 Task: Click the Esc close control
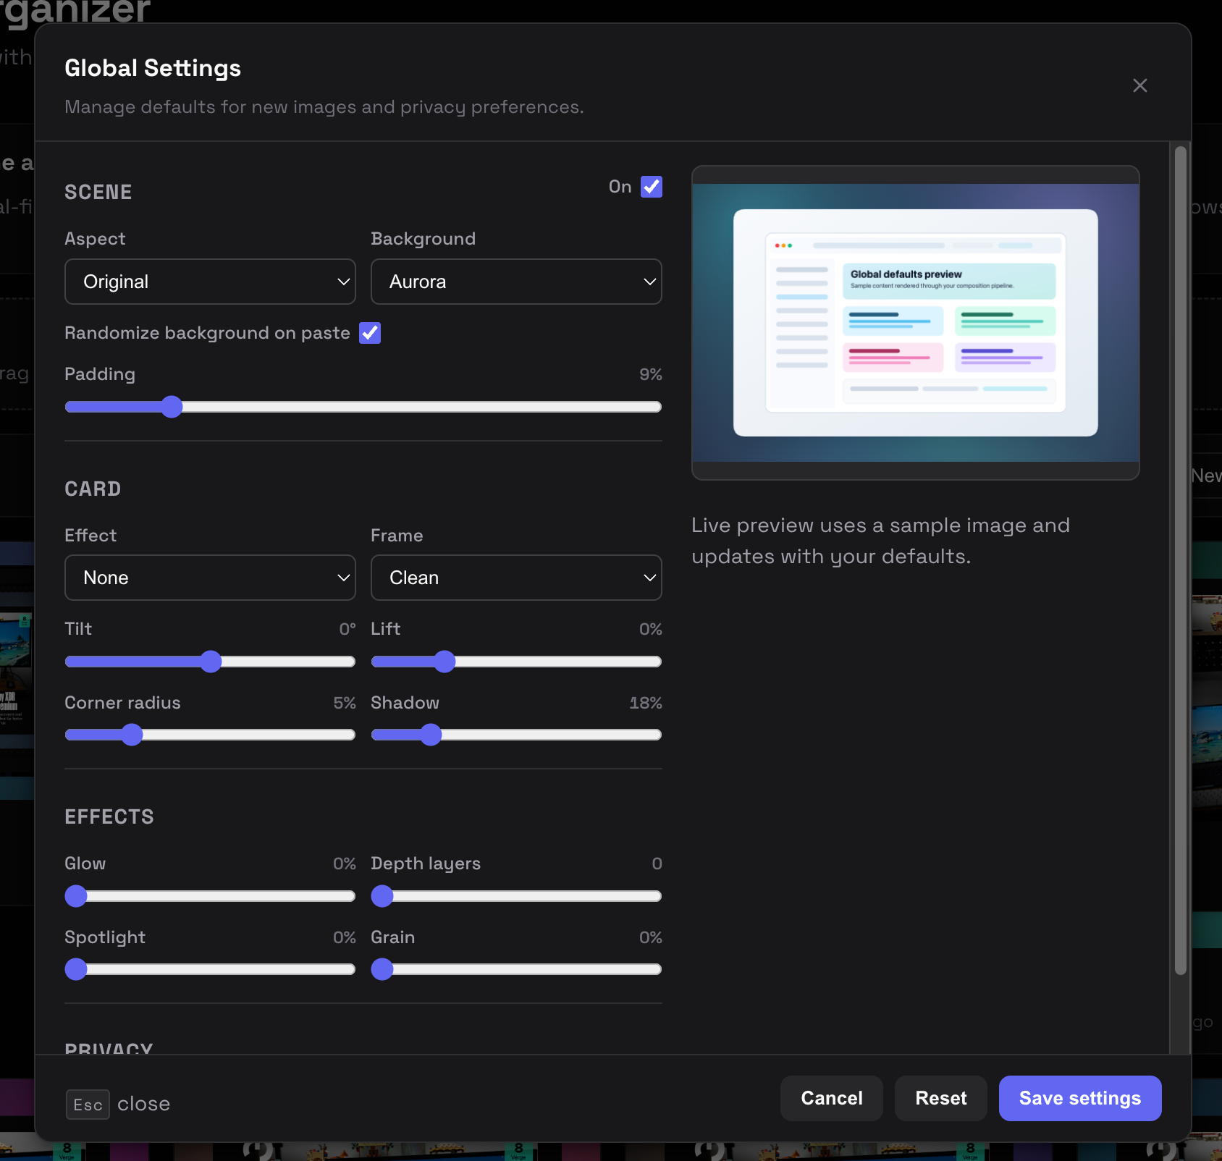118,1104
